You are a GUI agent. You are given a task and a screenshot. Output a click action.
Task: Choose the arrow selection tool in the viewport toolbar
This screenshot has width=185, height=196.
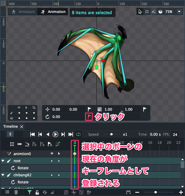140,12
